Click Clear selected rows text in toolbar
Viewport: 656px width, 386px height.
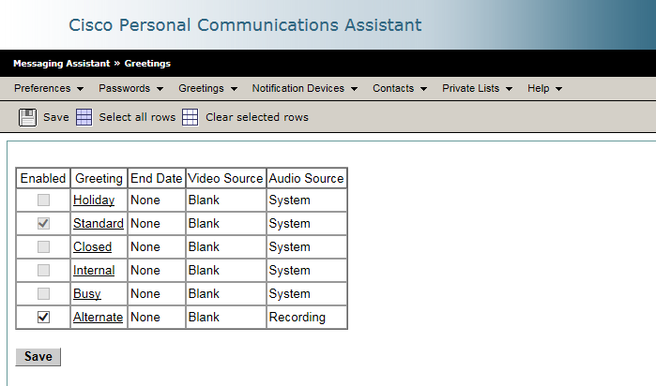[x=257, y=117]
